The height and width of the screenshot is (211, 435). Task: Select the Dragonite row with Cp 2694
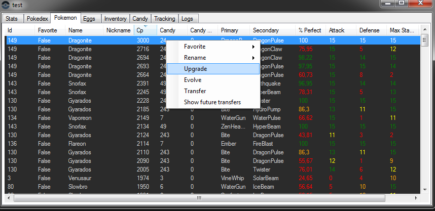(213, 58)
